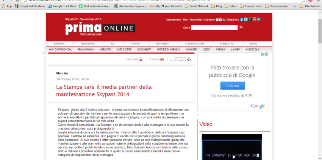Go to VIDEO menu item
Viewport: 322px width, 160px height.
pos(206,49)
